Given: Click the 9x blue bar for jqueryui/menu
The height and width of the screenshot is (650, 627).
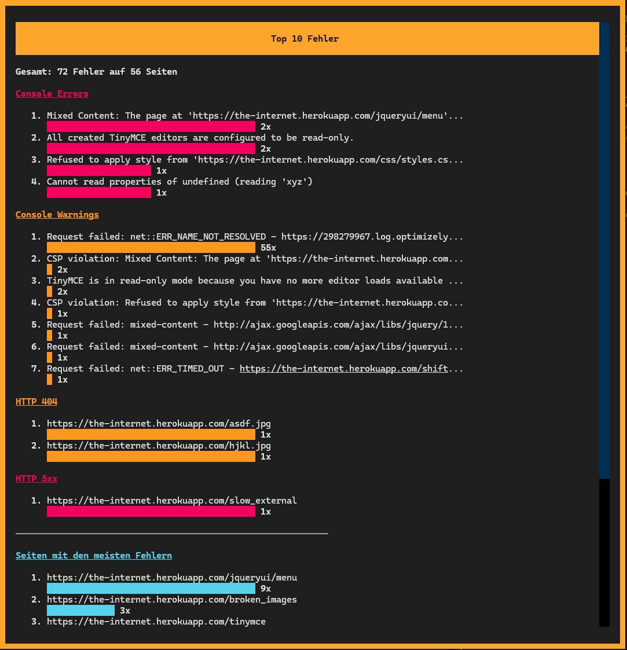Looking at the screenshot, I should 151,588.
